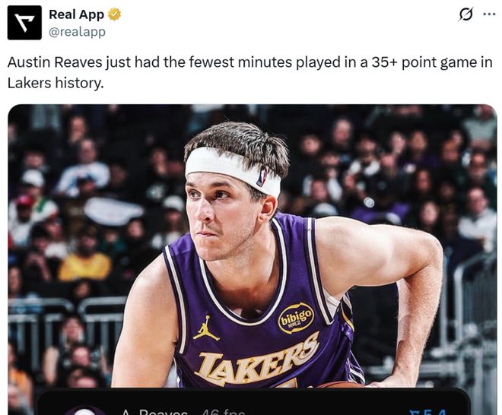
Task: Click the gold verified badge
Action: (114, 14)
